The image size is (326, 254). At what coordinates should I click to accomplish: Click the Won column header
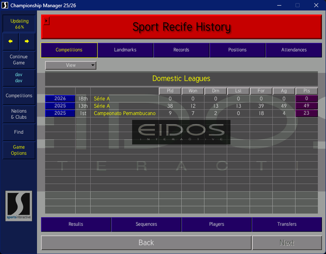pos(193,91)
